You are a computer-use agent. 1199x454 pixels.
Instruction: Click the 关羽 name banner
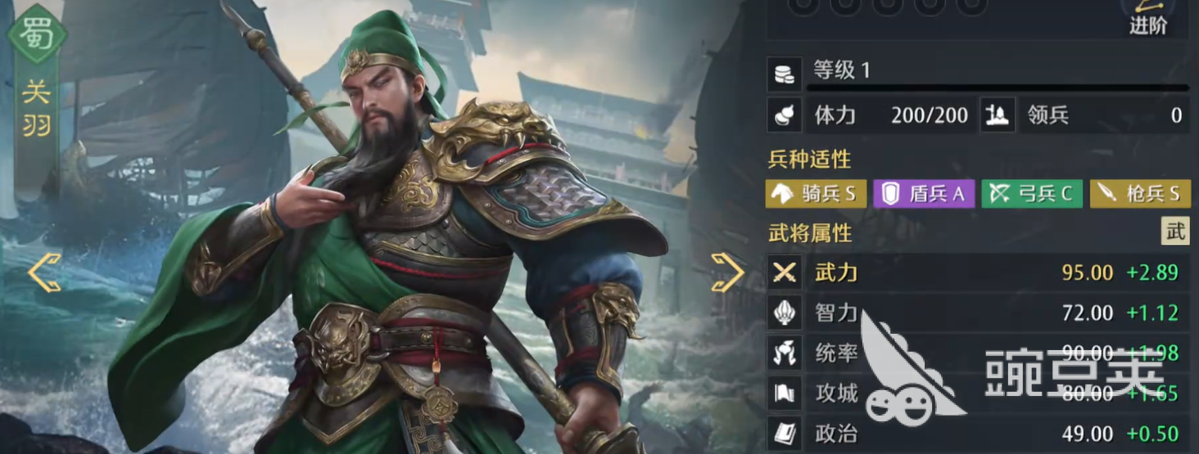[36, 108]
